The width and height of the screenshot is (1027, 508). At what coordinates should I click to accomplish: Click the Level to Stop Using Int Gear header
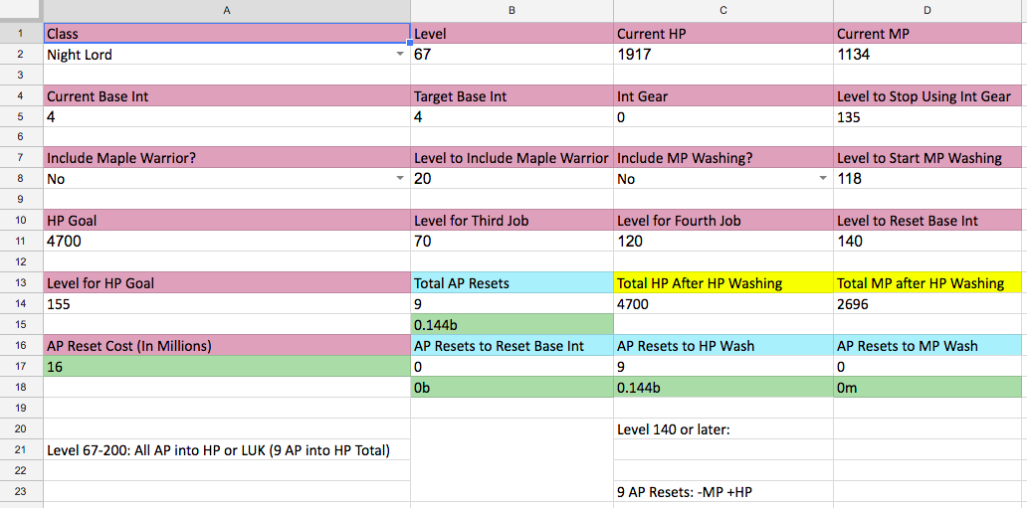click(927, 96)
